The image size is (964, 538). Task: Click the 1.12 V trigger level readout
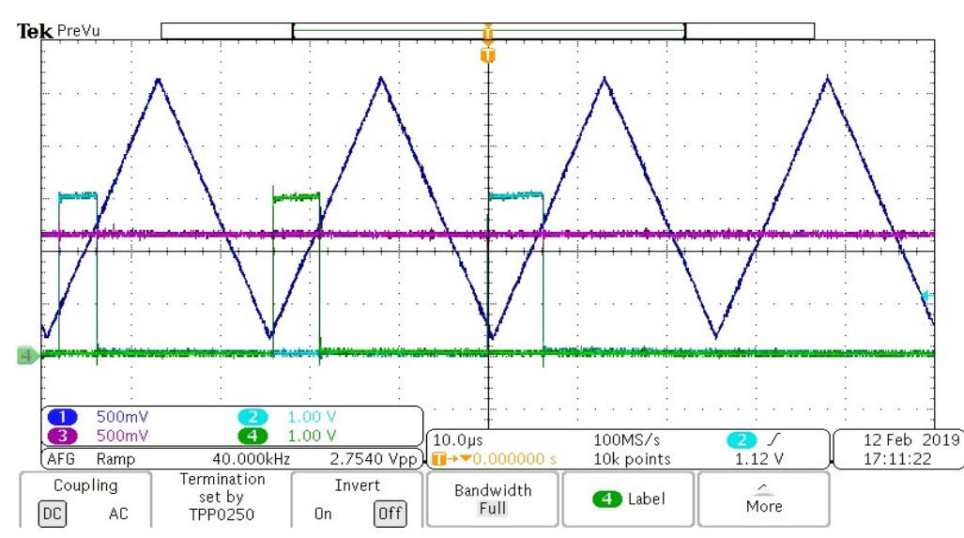point(759,459)
